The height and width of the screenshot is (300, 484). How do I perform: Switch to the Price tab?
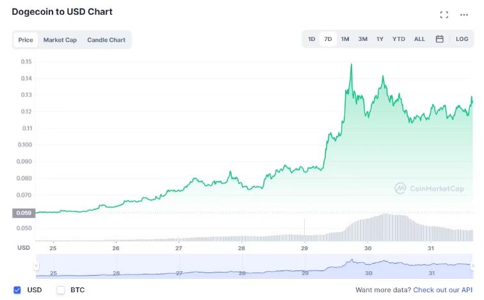coord(26,40)
